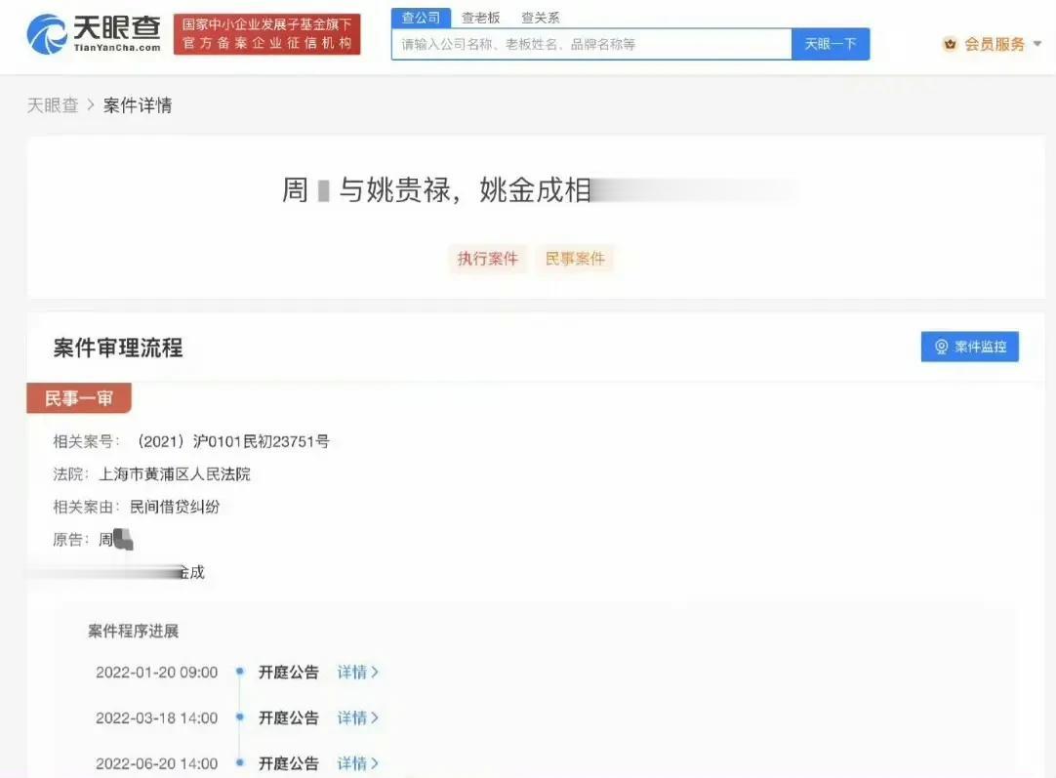This screenshot has width=1056, height=778.
Task: Select the 查公司 search tab
Action: point(421,18)
